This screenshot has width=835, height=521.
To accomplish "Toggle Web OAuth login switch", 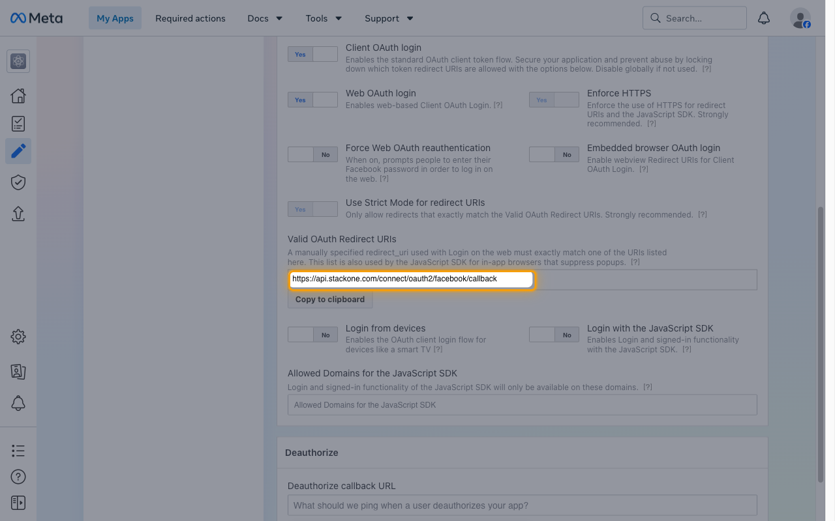I will (x=312, y=100).
